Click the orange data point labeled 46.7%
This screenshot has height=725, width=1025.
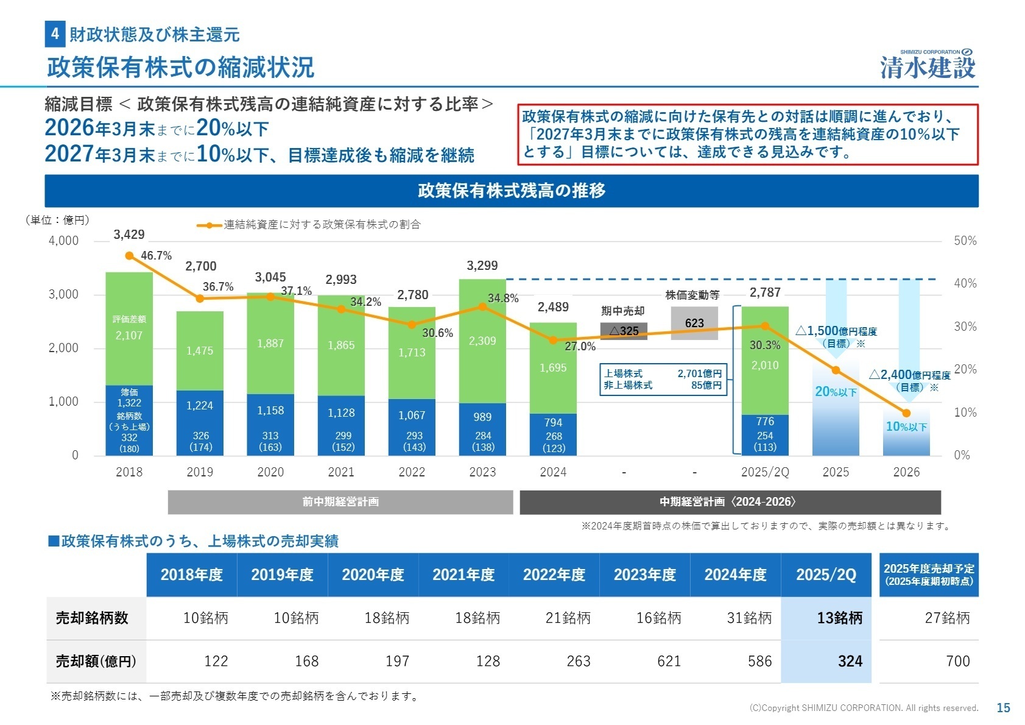click(129, 256)
